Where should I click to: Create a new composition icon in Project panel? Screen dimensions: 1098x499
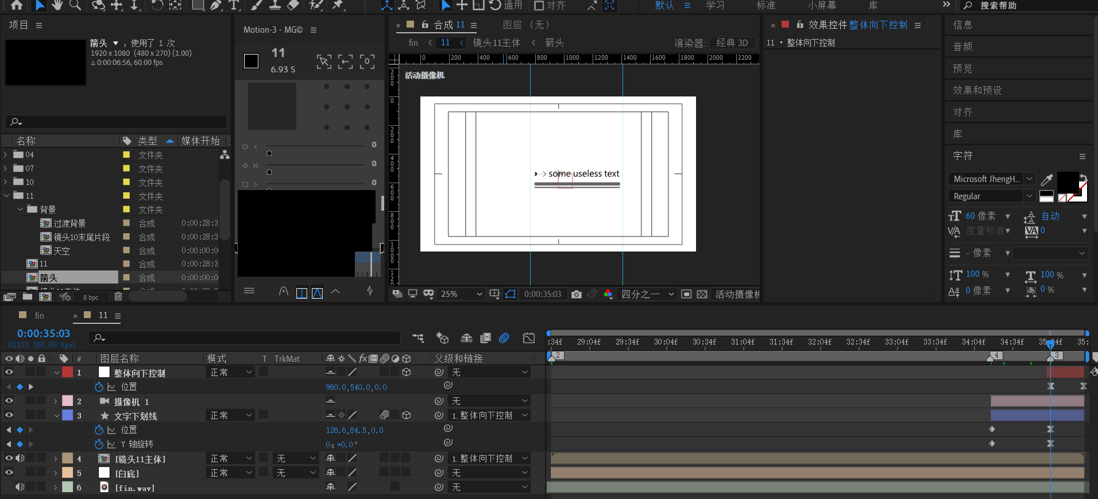tap(45, 296)
